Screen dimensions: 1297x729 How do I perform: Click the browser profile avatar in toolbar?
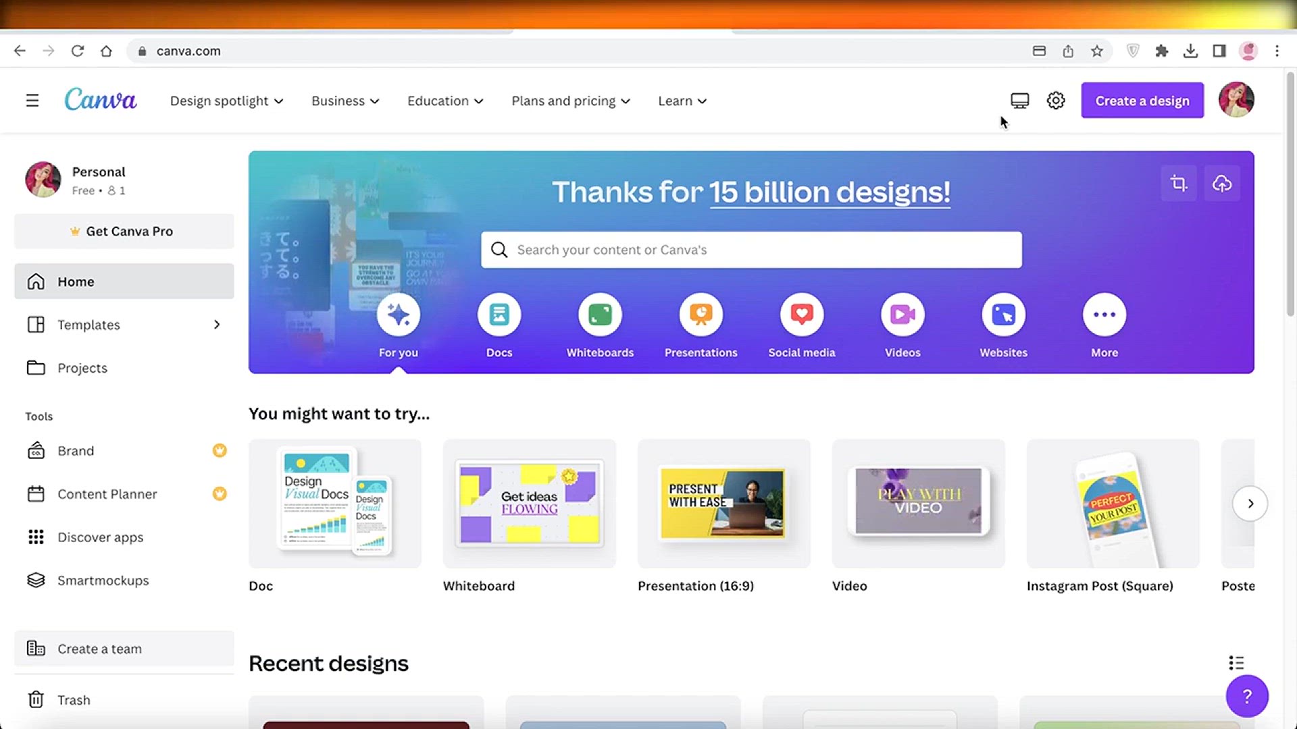[x=1248, y=51]
